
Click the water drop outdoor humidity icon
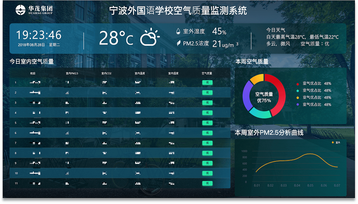click(178, 31)
